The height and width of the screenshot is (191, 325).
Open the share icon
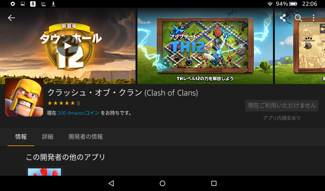coord(283,18)
